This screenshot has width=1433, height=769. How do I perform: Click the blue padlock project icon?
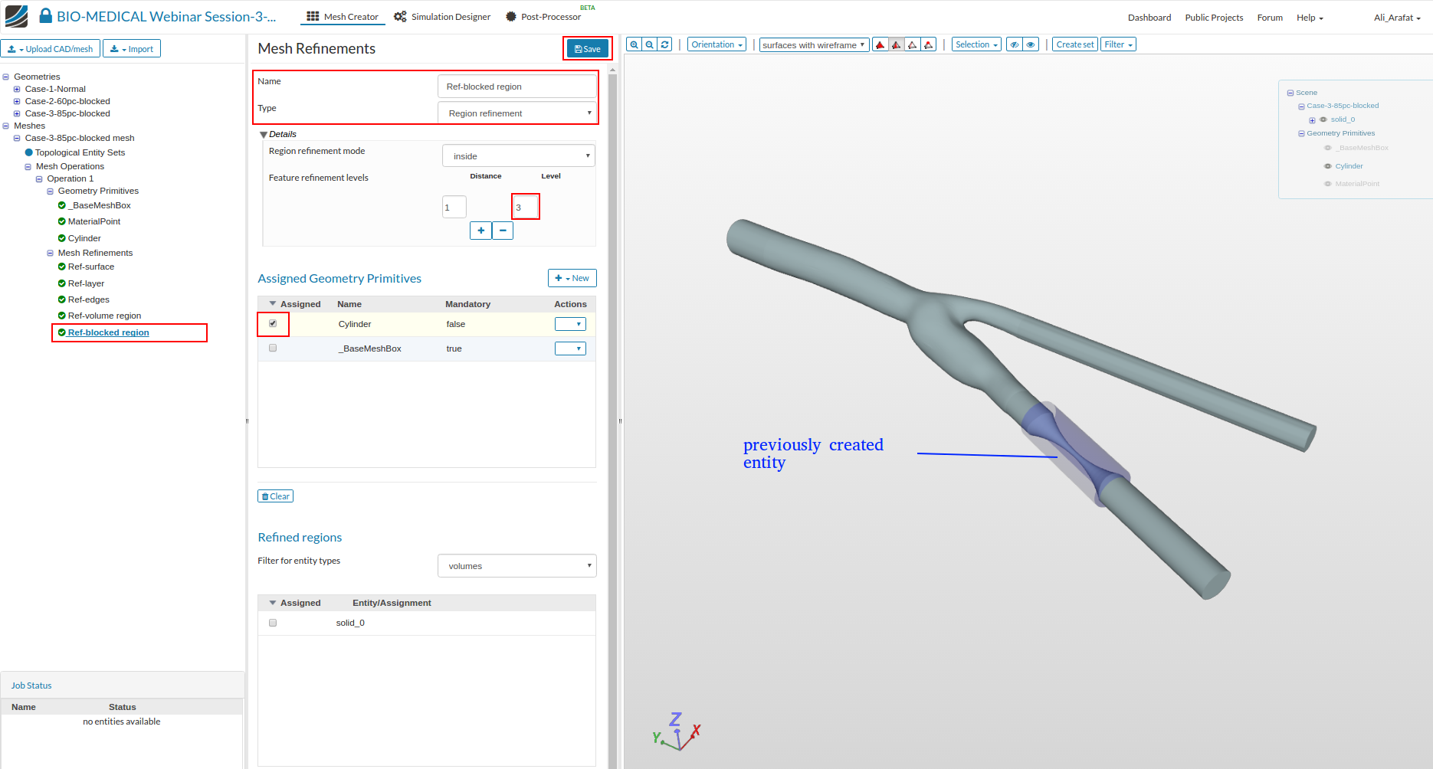[x=46, y=16]
